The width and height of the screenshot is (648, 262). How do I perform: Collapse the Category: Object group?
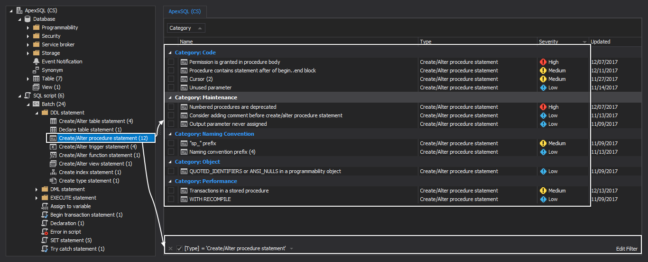click(x=170, y=162)
